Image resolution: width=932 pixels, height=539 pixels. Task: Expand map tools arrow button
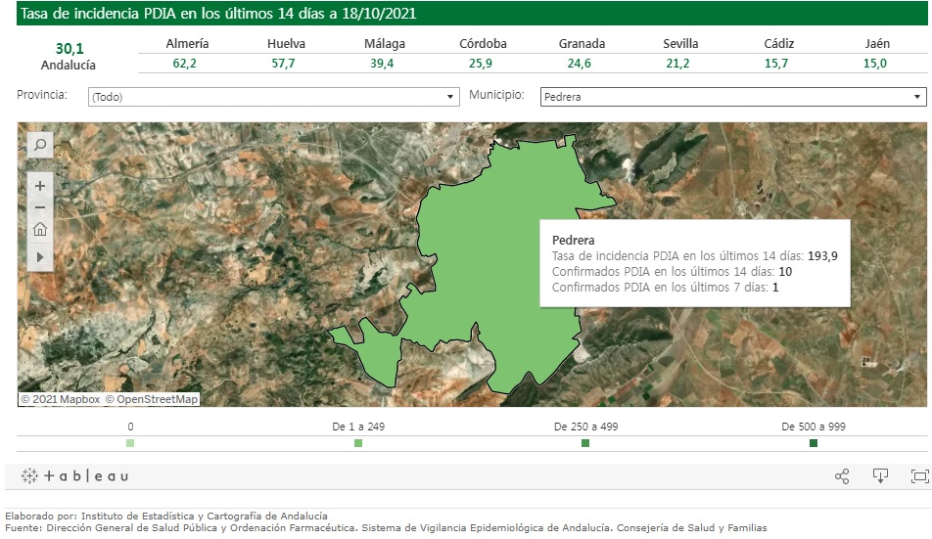(40, 255)
